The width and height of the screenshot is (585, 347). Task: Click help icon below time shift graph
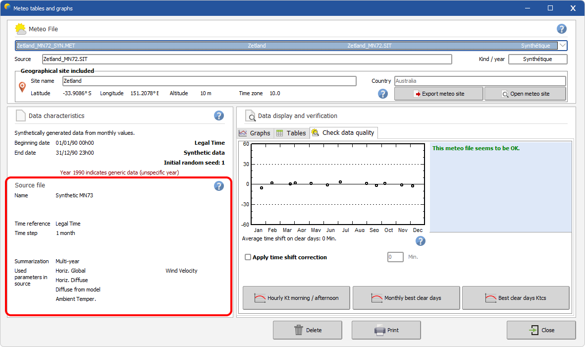coord(420,241)
